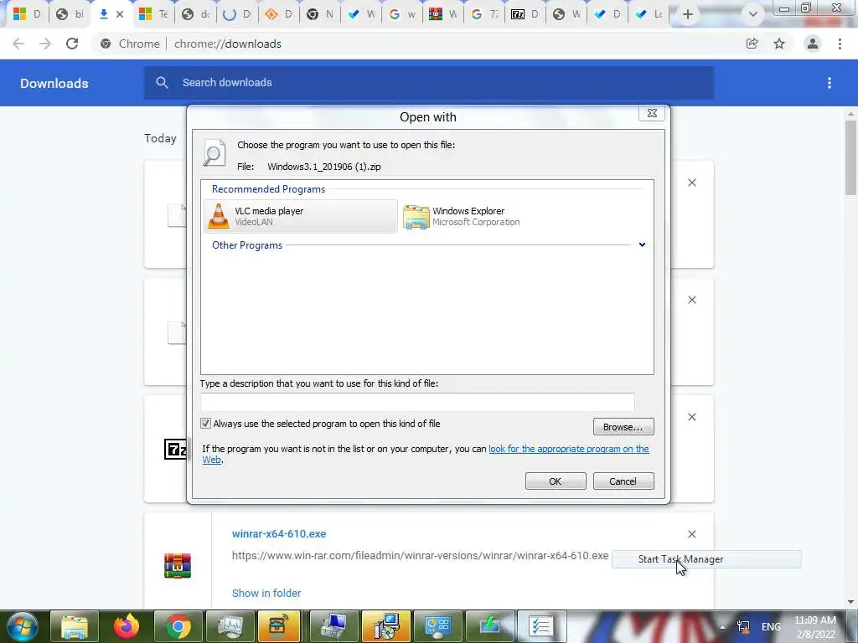This screenshot has width=858, height=643.
Task: Switch to the Google 'w' tab
Action: [401, 14]
